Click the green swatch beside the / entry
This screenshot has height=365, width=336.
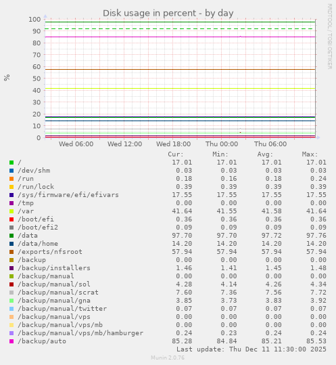pos(11,163)
